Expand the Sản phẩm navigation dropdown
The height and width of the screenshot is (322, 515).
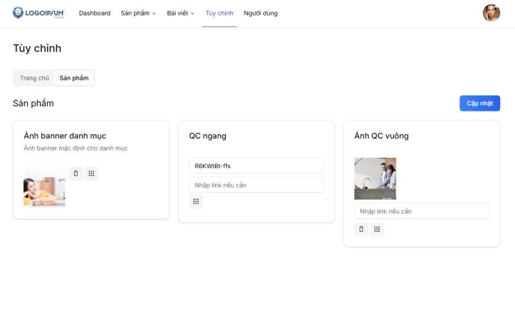(138, 13)
